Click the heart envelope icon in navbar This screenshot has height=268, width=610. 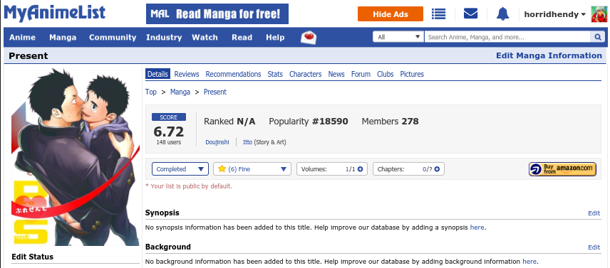[x=309, y=37]
